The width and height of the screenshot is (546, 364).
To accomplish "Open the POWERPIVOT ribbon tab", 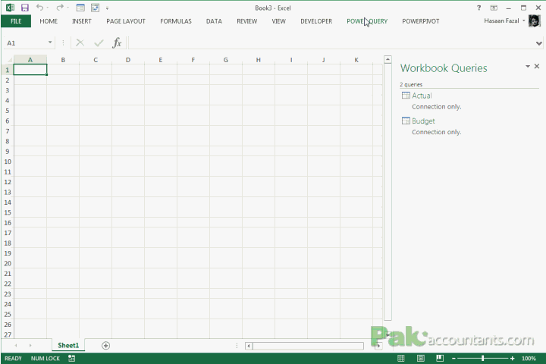I will pos(421,21).
